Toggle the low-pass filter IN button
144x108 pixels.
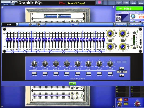[x=128, y=33]
